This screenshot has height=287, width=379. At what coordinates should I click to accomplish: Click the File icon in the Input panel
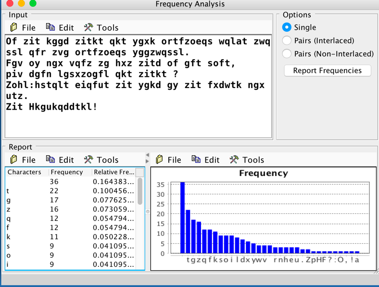pos(14,27)
